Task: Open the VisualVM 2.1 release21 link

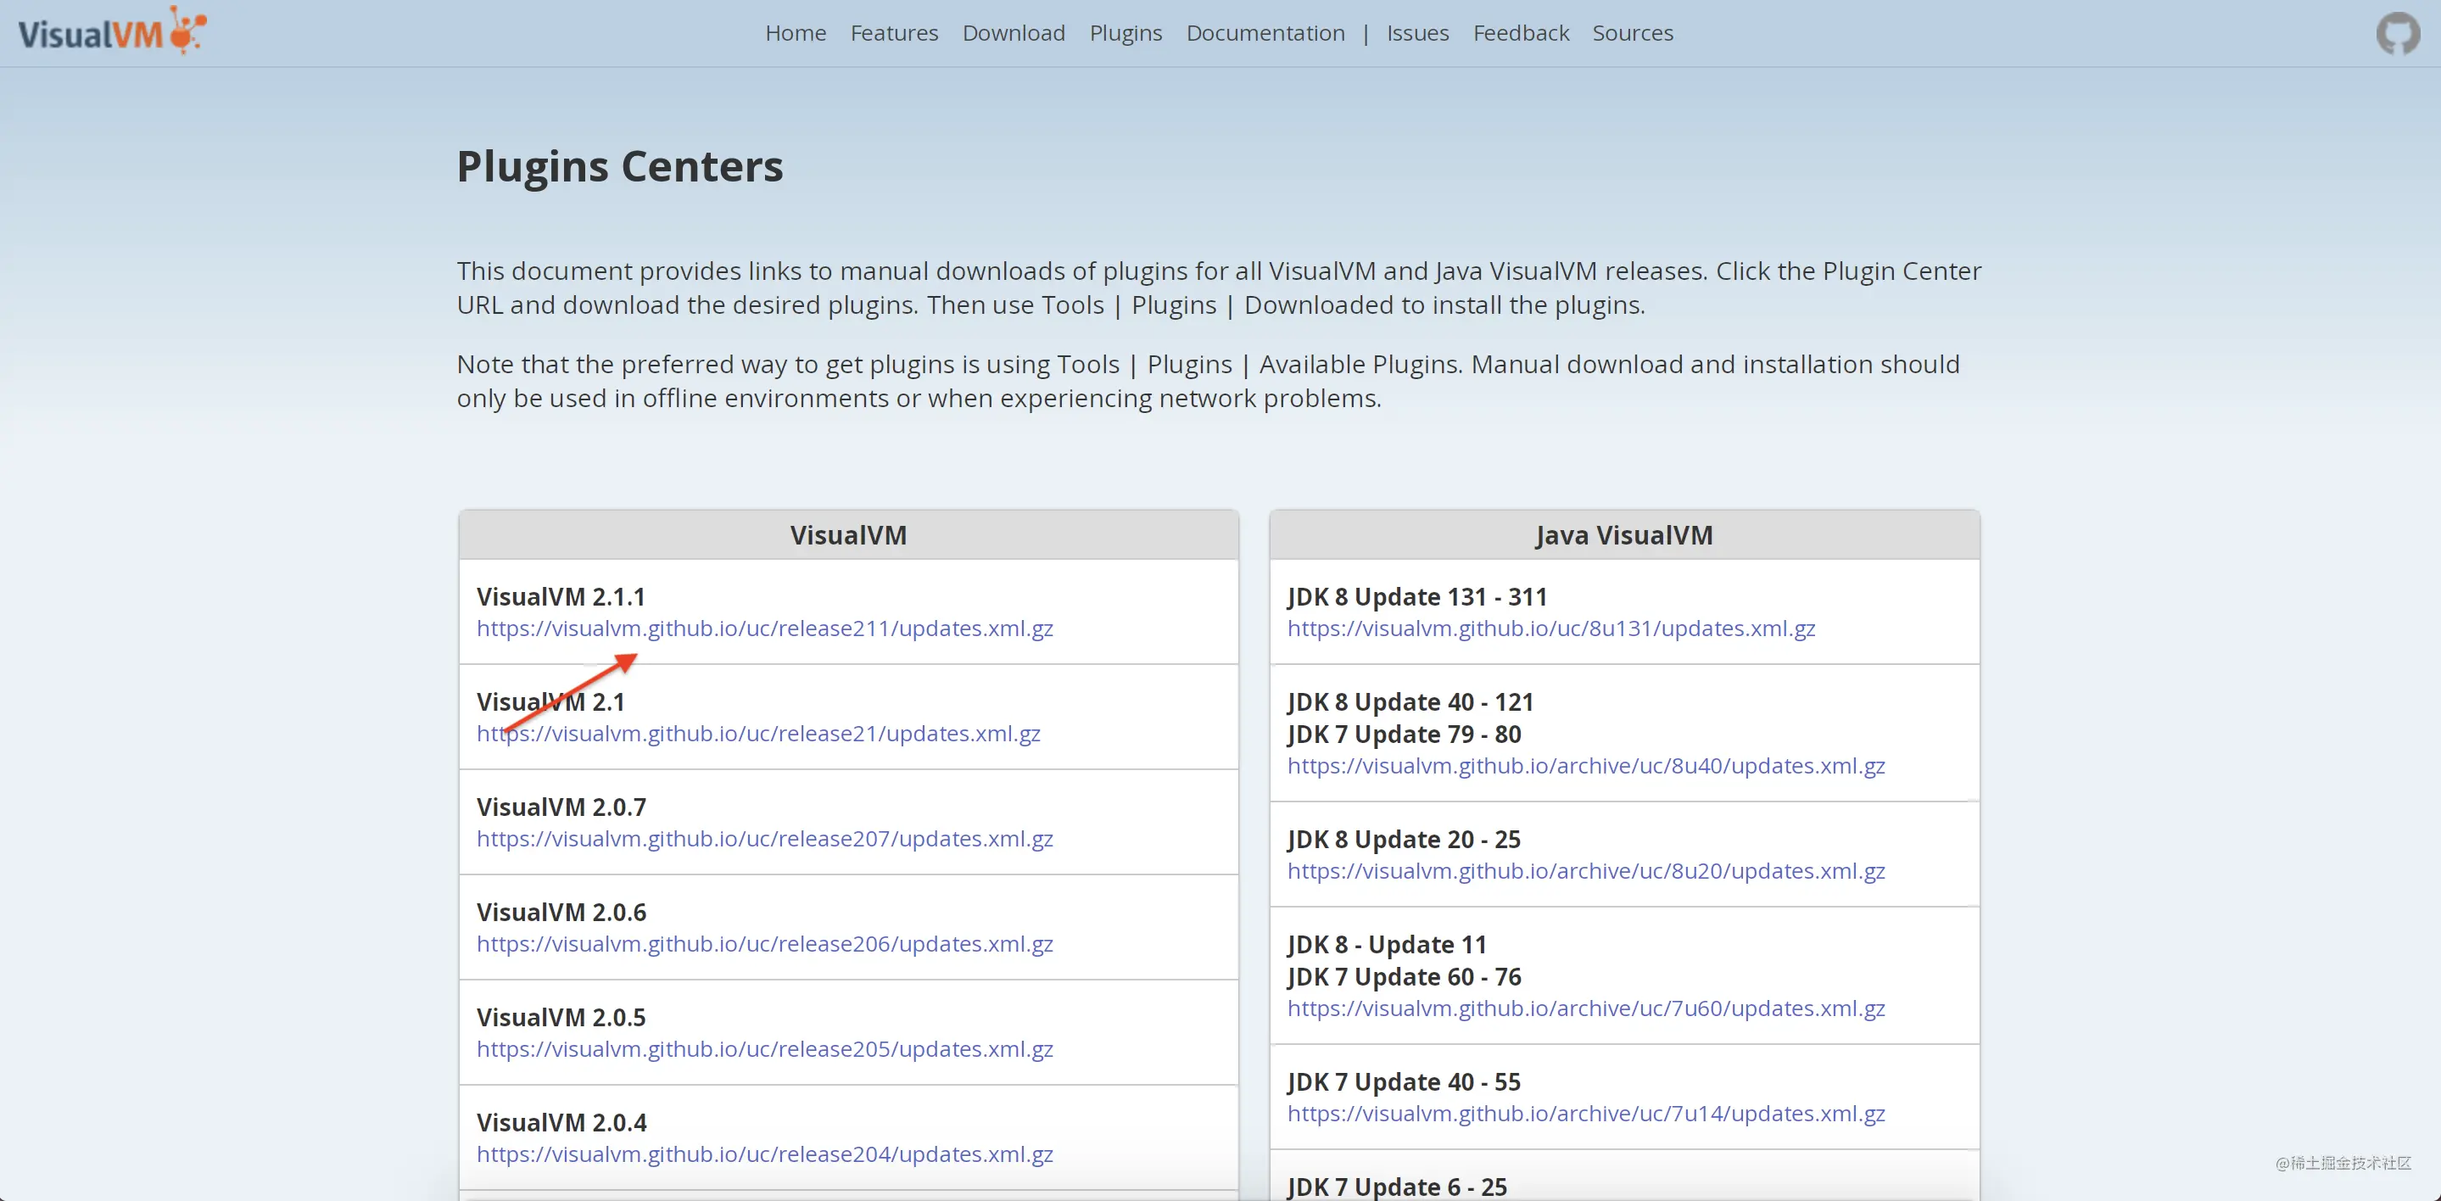Action: pyautogui.click(x=758, y=734)
